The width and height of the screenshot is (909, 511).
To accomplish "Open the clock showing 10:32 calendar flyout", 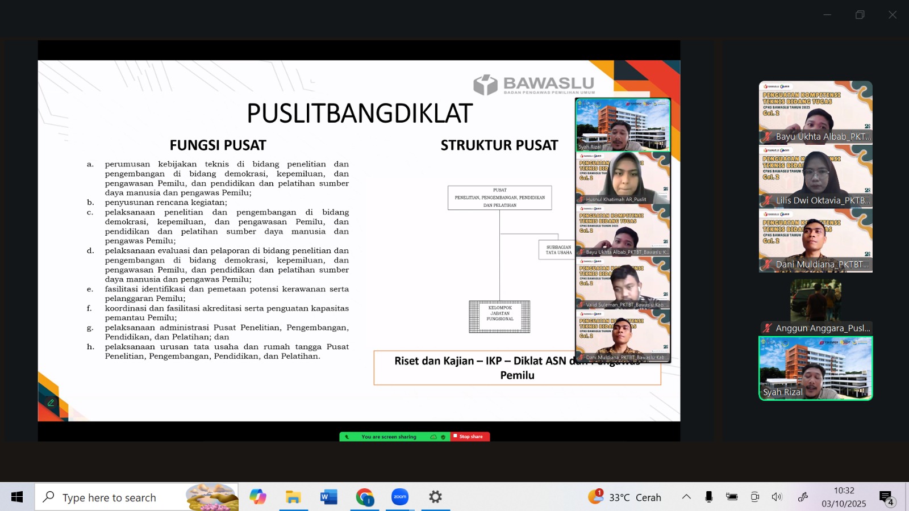I will [x=844, y=497].
